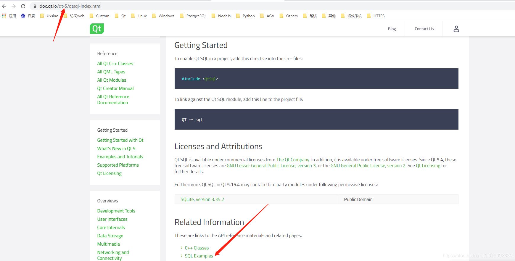Open Multimedia overview link

[108, 244]
